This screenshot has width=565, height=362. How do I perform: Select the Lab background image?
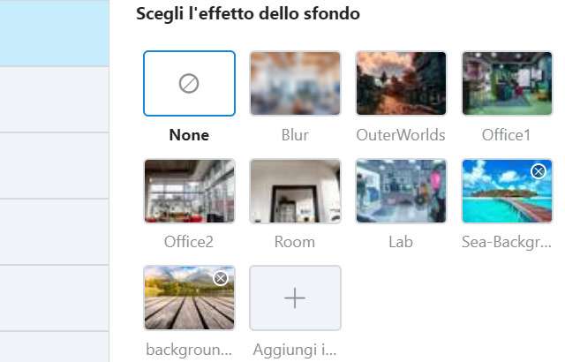point(401,191)
